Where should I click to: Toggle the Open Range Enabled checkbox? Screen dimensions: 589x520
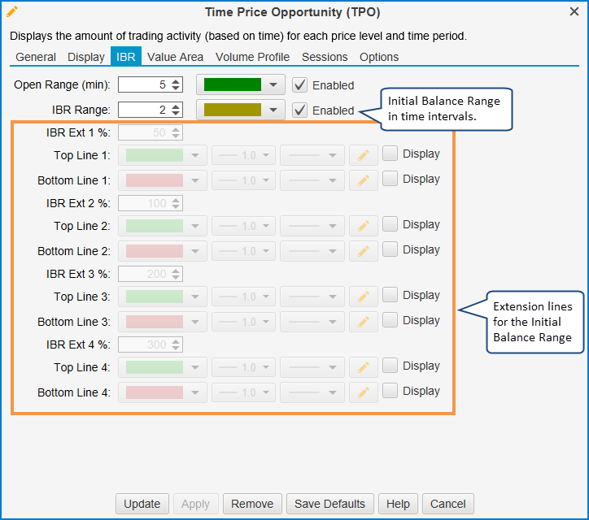click(x=300, y=84)
